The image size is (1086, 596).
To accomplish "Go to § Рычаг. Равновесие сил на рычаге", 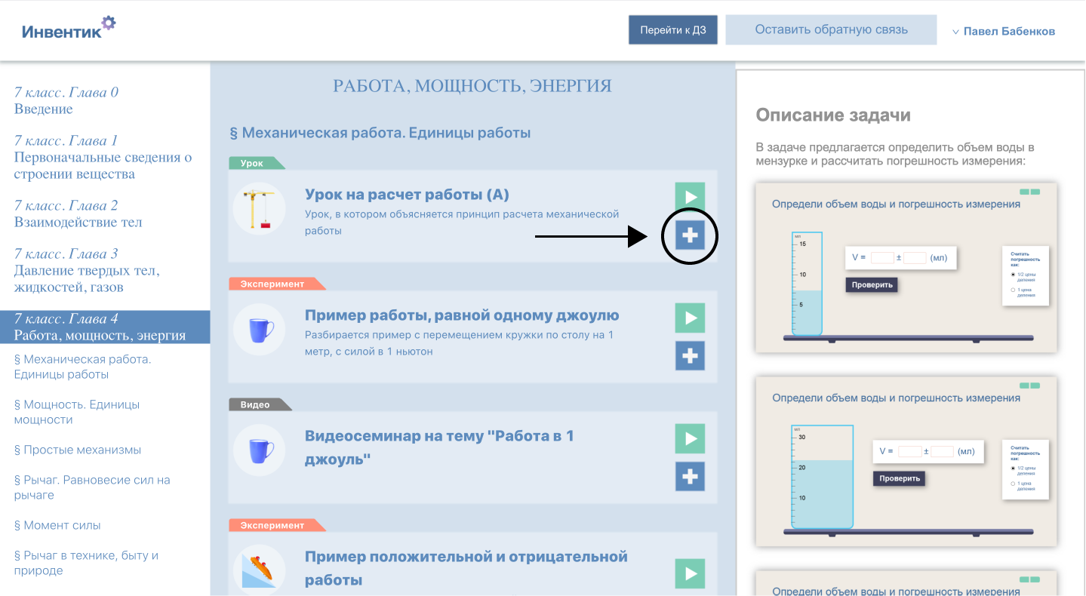I will coord(92,487).
